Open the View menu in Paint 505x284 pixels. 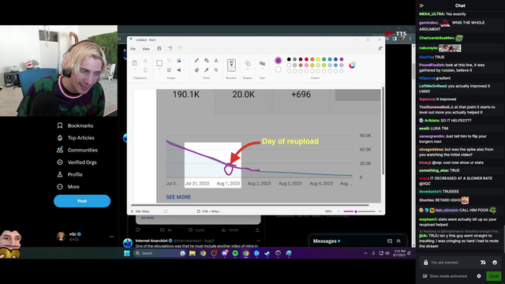[x=146, y=49]
